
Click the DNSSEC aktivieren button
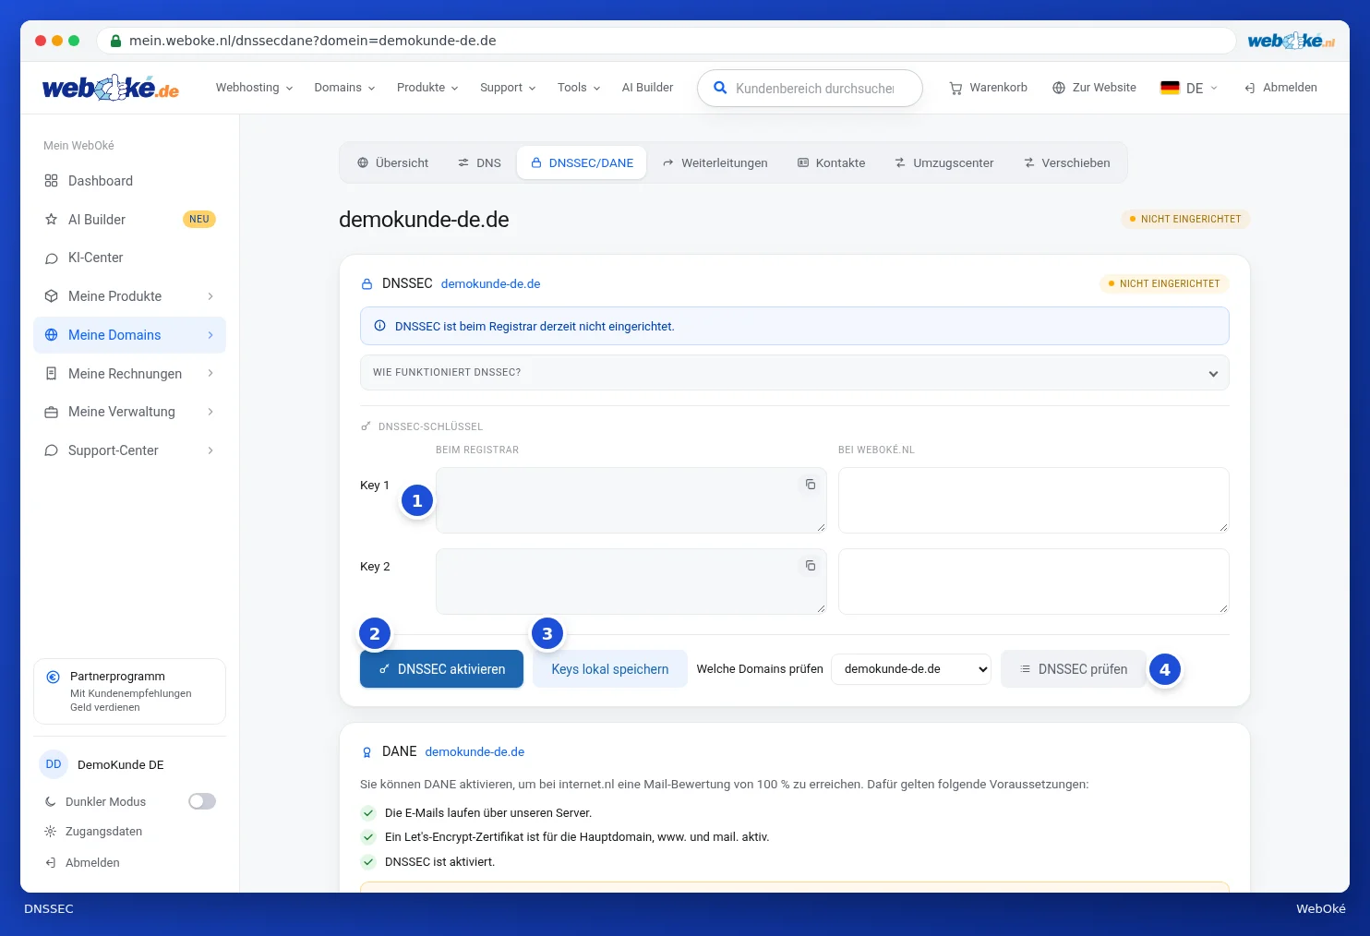click(x=441, y=669)
